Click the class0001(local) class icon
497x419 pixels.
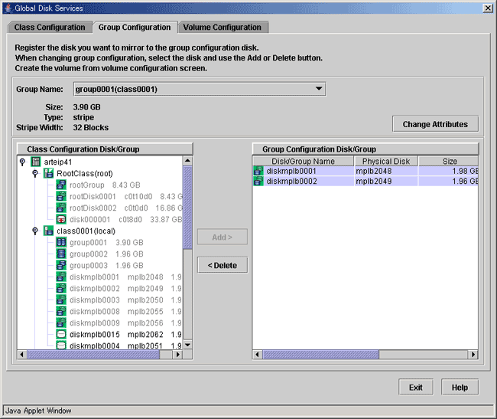coord(48,231)
